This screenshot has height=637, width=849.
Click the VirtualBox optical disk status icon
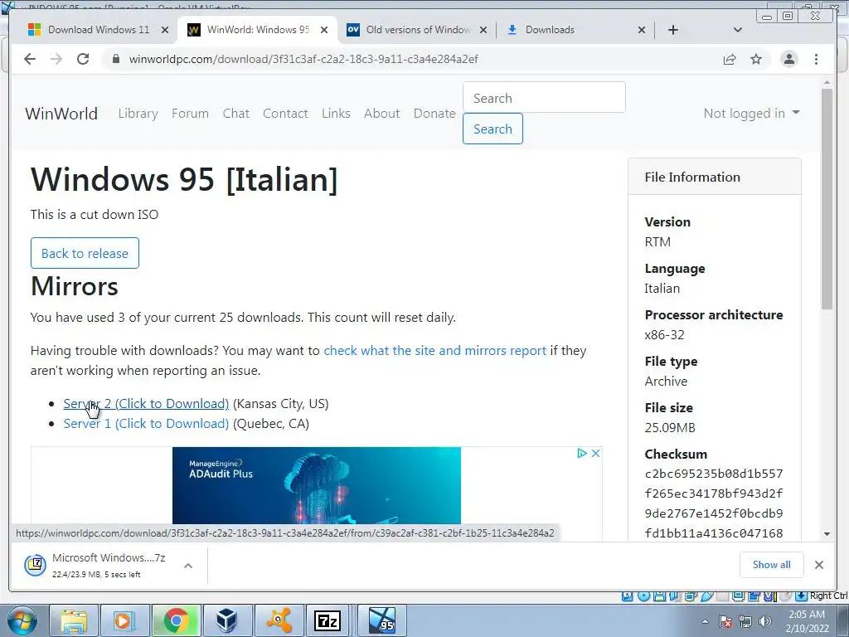[x=643, y=596]
